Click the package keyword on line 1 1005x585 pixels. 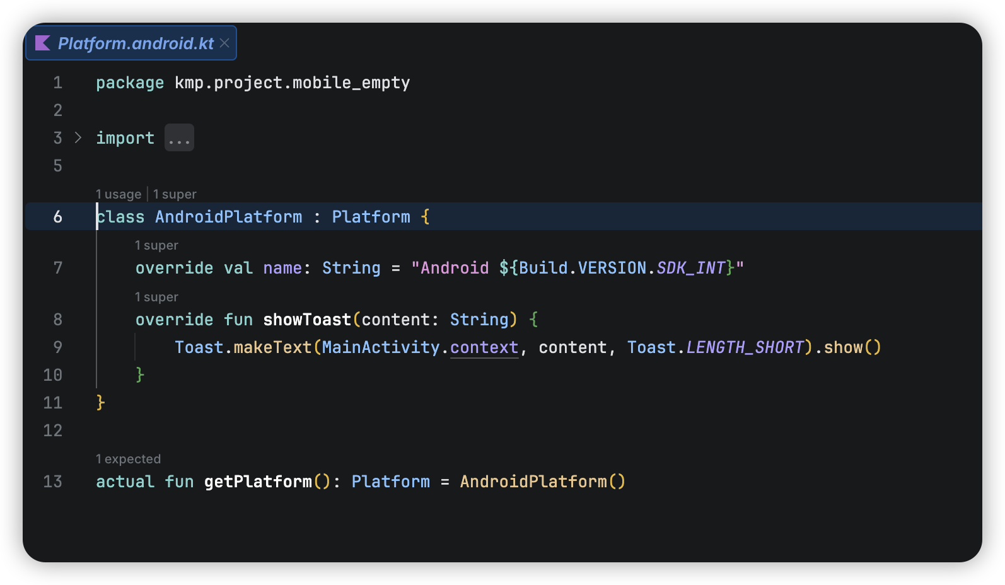(x=129, y=83)
